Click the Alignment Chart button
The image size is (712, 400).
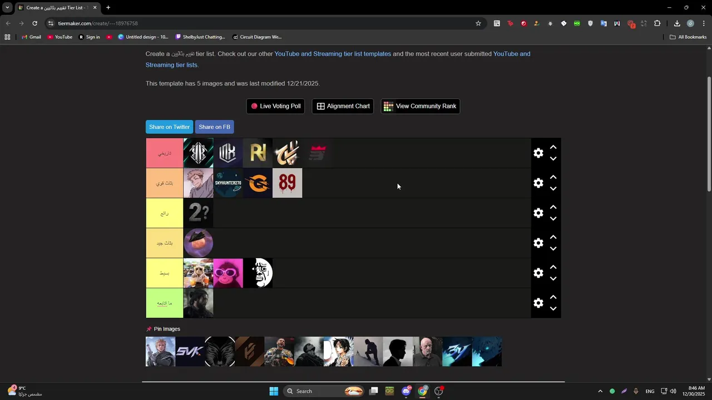click(343, 106)
